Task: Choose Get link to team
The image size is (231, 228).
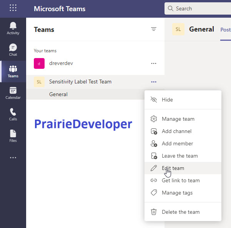Action: pyautogui.click(x=183, y=180)
